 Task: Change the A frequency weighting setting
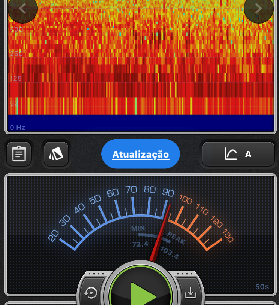point(248,154)
